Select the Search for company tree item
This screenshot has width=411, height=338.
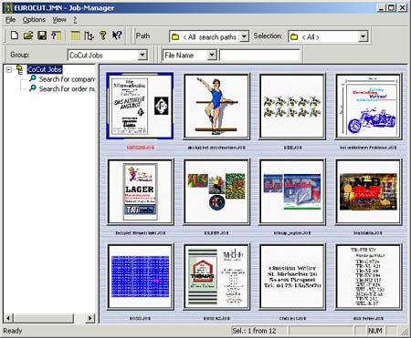click(x=67, y=79)
